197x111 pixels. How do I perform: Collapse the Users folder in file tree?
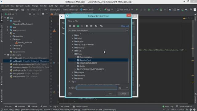(72, 54)
